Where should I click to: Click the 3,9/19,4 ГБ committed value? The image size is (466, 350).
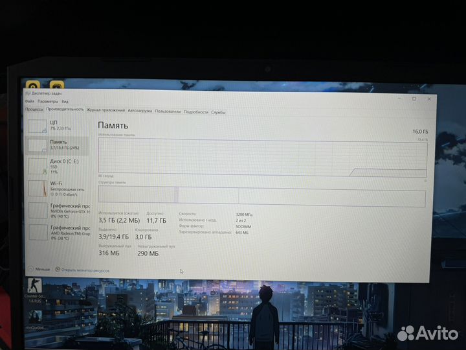[113, 237]
